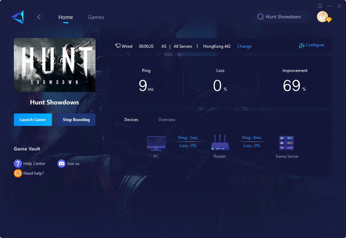Open the hamburger menu in the title bar
This screenshot has width=346, height=238.
320,6
